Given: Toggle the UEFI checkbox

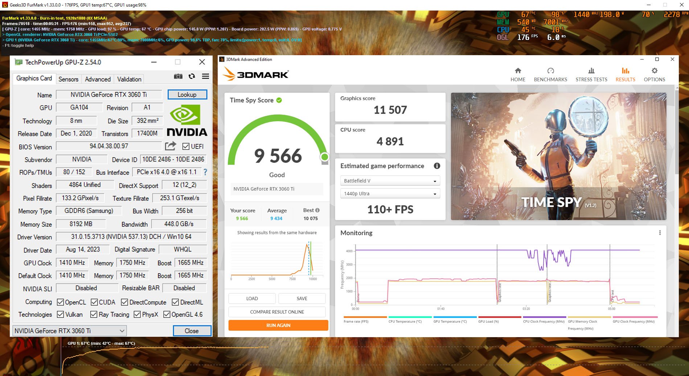Looking at the screenshot, I should (186, 146).
